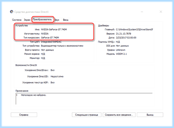
Task: Open the Ввод tab
Action: click(x=66, y=20)
